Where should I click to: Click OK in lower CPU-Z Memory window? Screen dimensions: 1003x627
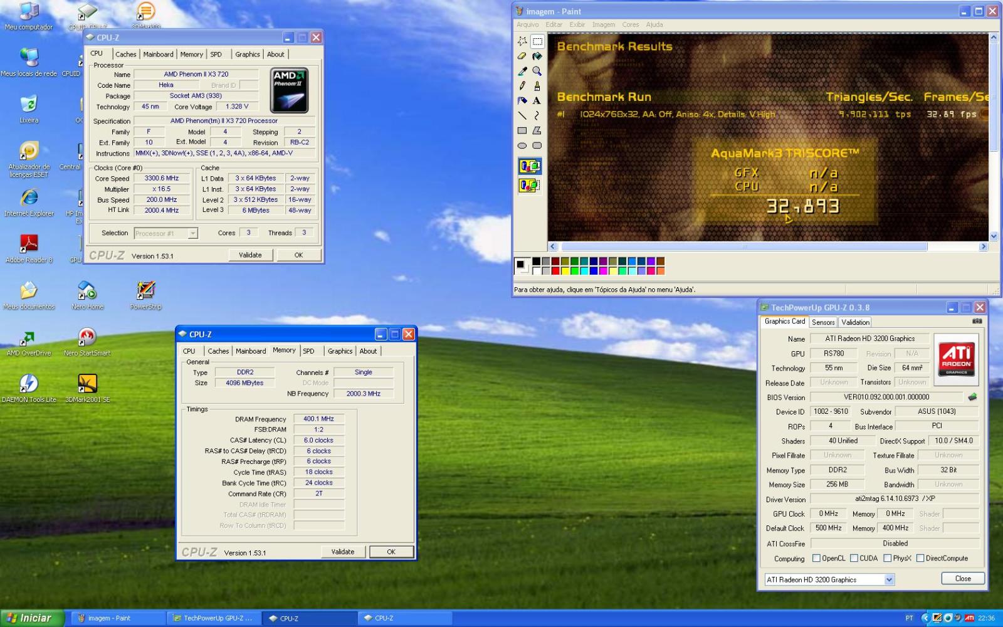[391, 552]
